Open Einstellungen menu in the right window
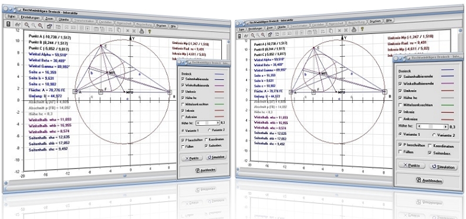This screenshot has width=466, height=219. (x=254, y=29)
